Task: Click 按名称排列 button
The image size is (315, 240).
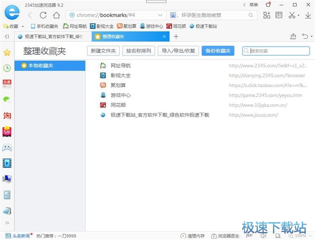Action: click(139, 51)
